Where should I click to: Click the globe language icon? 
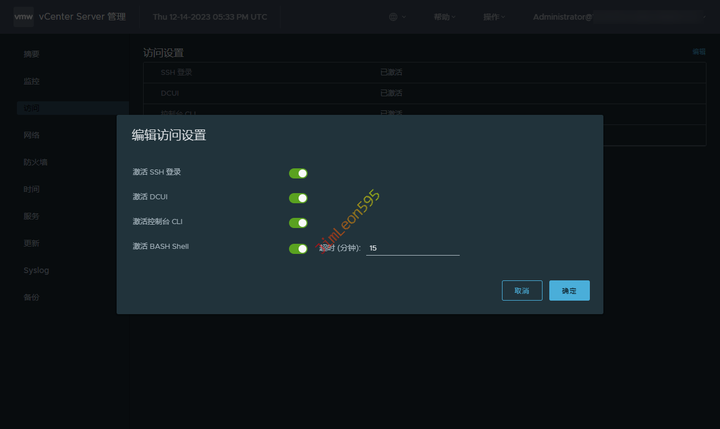(x=393, y=17)
